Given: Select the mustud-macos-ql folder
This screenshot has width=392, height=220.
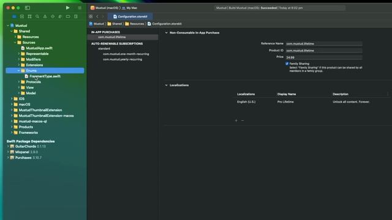Looking at the screenshot, I should click(x=32, y=121).
